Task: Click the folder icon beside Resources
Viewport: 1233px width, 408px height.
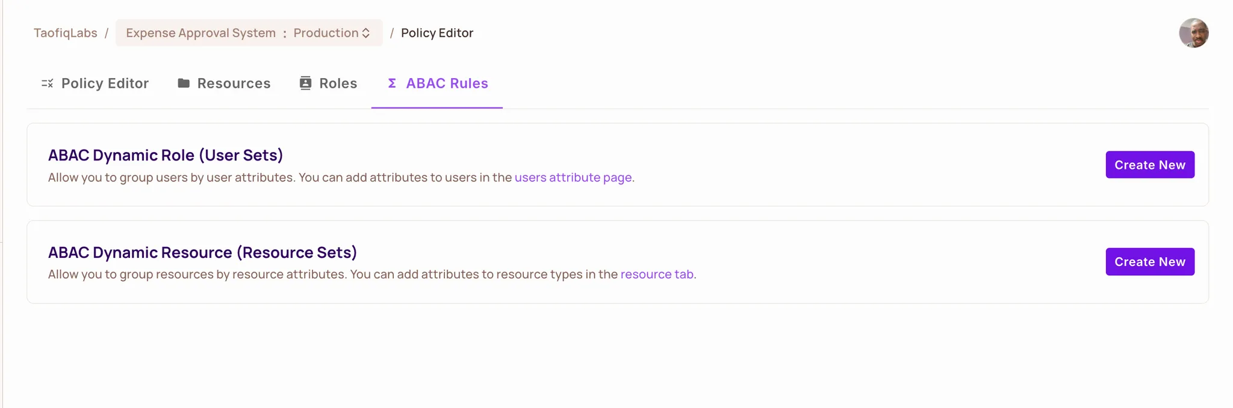Action: pyautogui.click(x=184, y=84)
